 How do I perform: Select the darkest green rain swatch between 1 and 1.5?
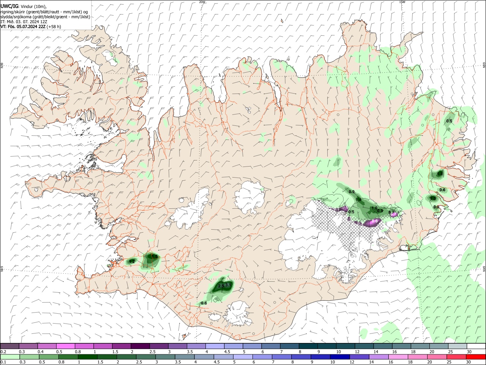[87, 357]
